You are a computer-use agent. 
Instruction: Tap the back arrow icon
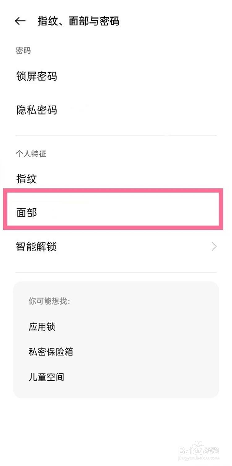click(20, 21)
